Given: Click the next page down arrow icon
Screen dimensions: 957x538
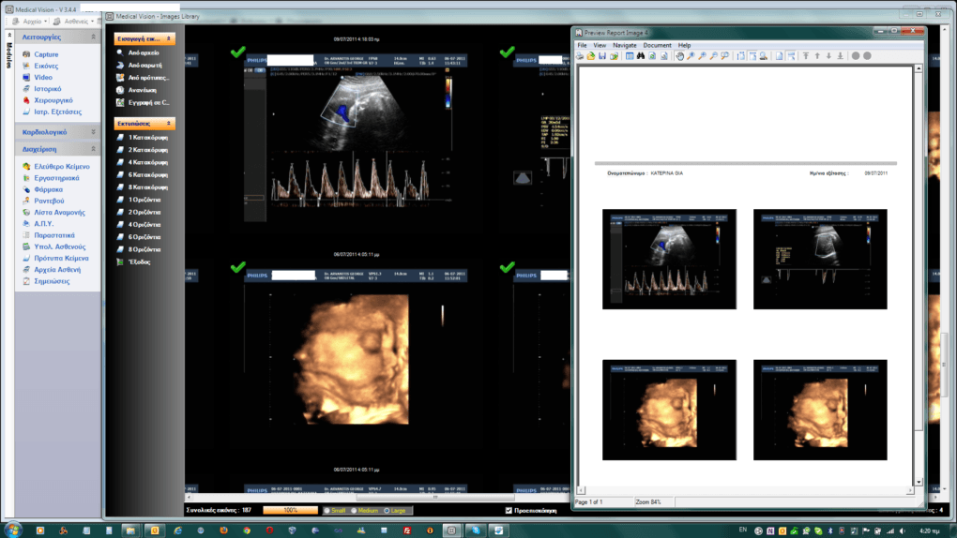Looking at the screenshot, I should tap(828, 56).
